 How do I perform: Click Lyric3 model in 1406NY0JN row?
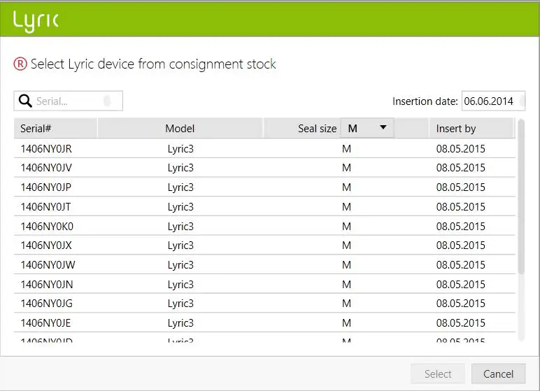click(x=180, y=285)
